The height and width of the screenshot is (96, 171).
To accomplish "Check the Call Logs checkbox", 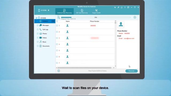I will point(38,29).
